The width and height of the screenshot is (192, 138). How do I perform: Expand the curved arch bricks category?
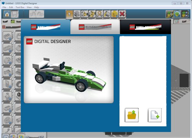click(x=7, y=60)
